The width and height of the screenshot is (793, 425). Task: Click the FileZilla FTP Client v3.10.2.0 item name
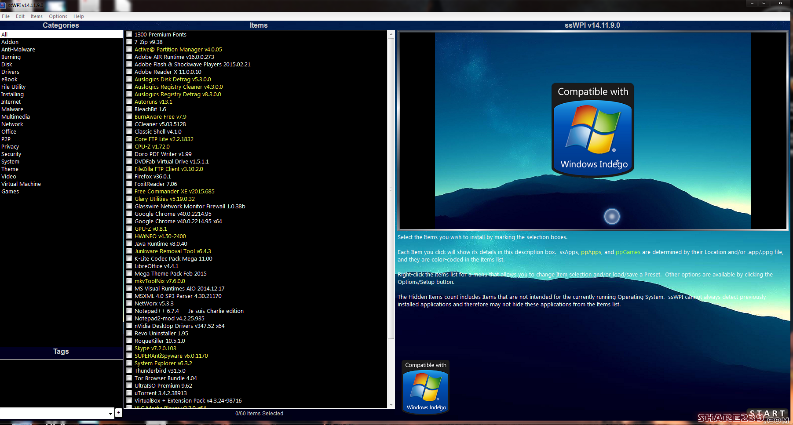click(x=169, y=169)
